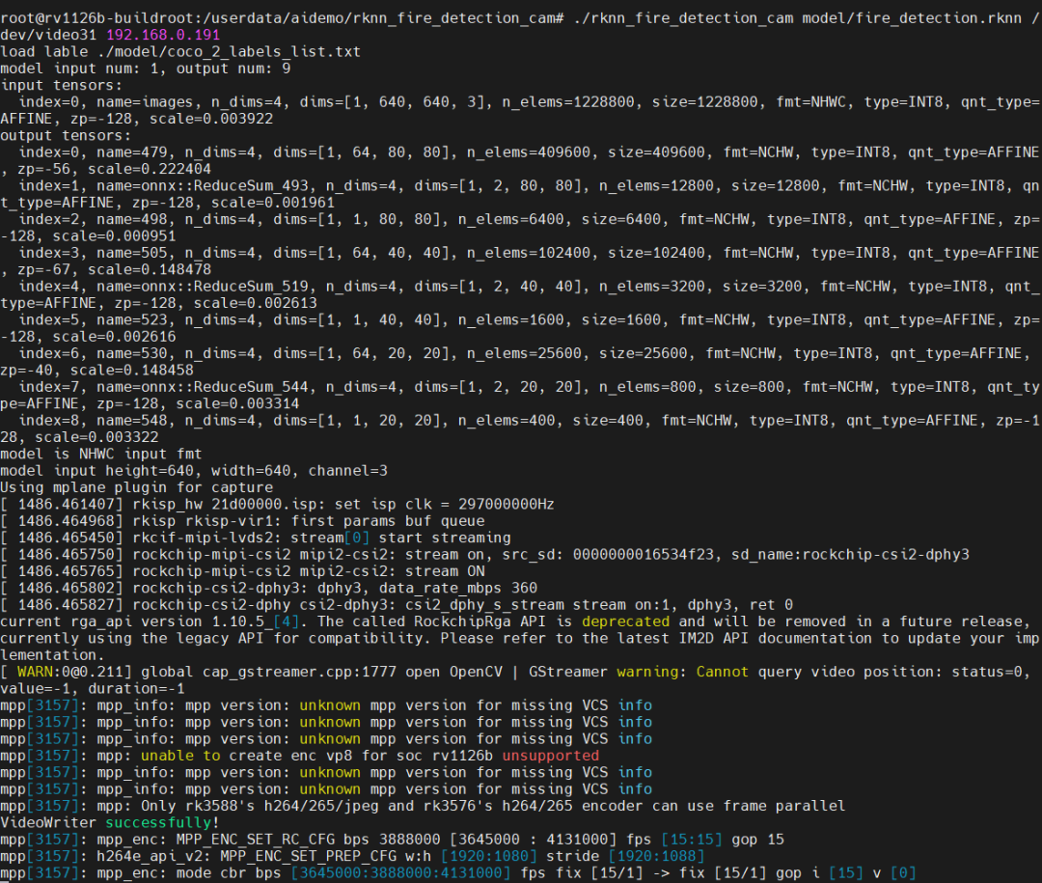Click the 'frame parallel' text in the rk3588 line
Screen dimensions: 1042x883
pyautogui.click(x=784, y=806)
